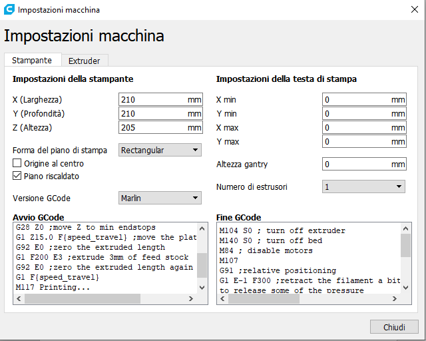426x341 pixels.
Task: Enable the Origine al centro checkbox
Action: tap(17, 163)
